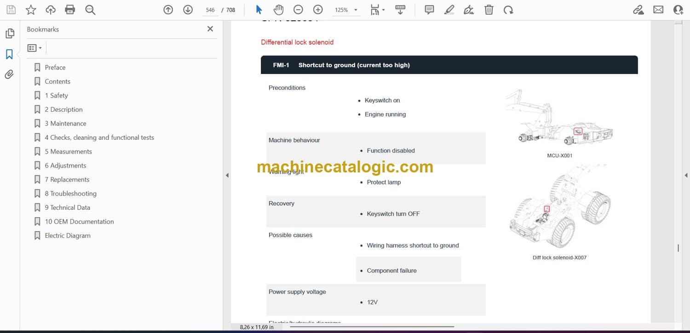Jump to Electric Diagram bookmark
Screen dimensions: 690x333
(x=68, y=235)
